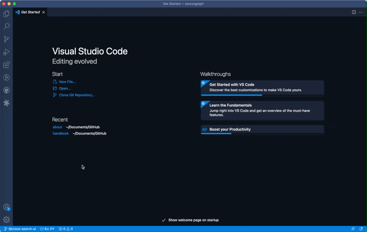
Task: Click the Clone Git Repository... link
Action: (77, 95)
